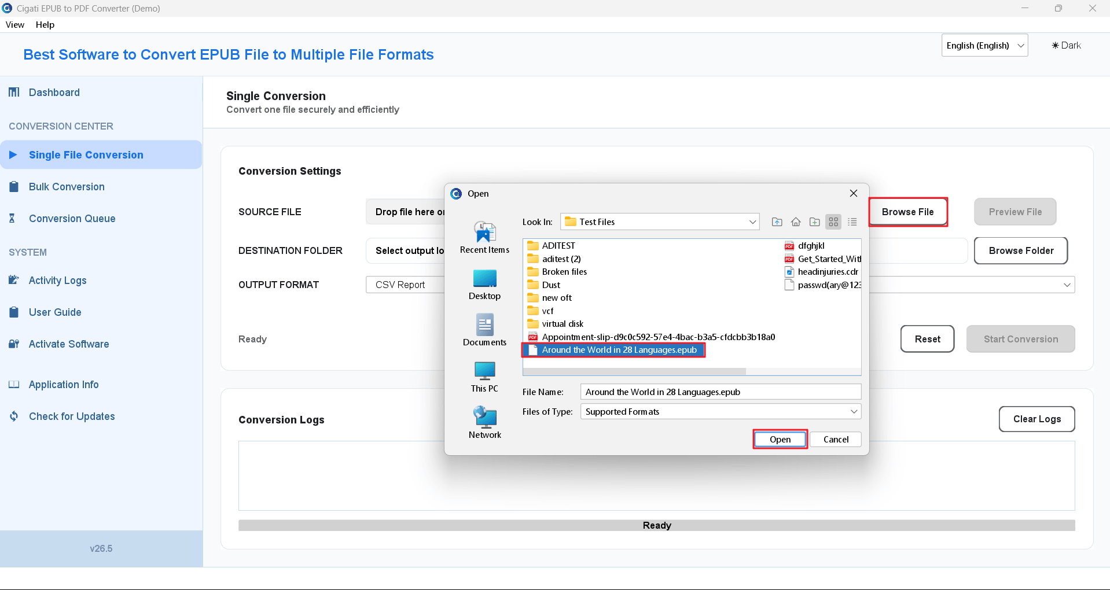Jump to Desktop in Open dialog
1110x590 pixels.
(484, 285)
